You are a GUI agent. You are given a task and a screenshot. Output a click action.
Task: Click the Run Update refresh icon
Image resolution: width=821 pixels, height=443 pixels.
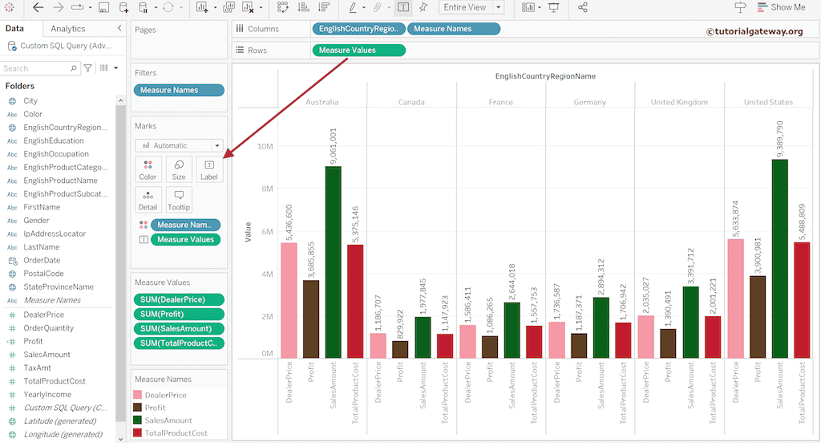coord(168,7)
